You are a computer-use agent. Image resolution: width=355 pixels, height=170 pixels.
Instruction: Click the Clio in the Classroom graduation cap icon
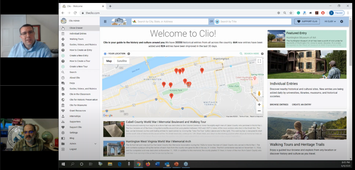click(63, 94)
